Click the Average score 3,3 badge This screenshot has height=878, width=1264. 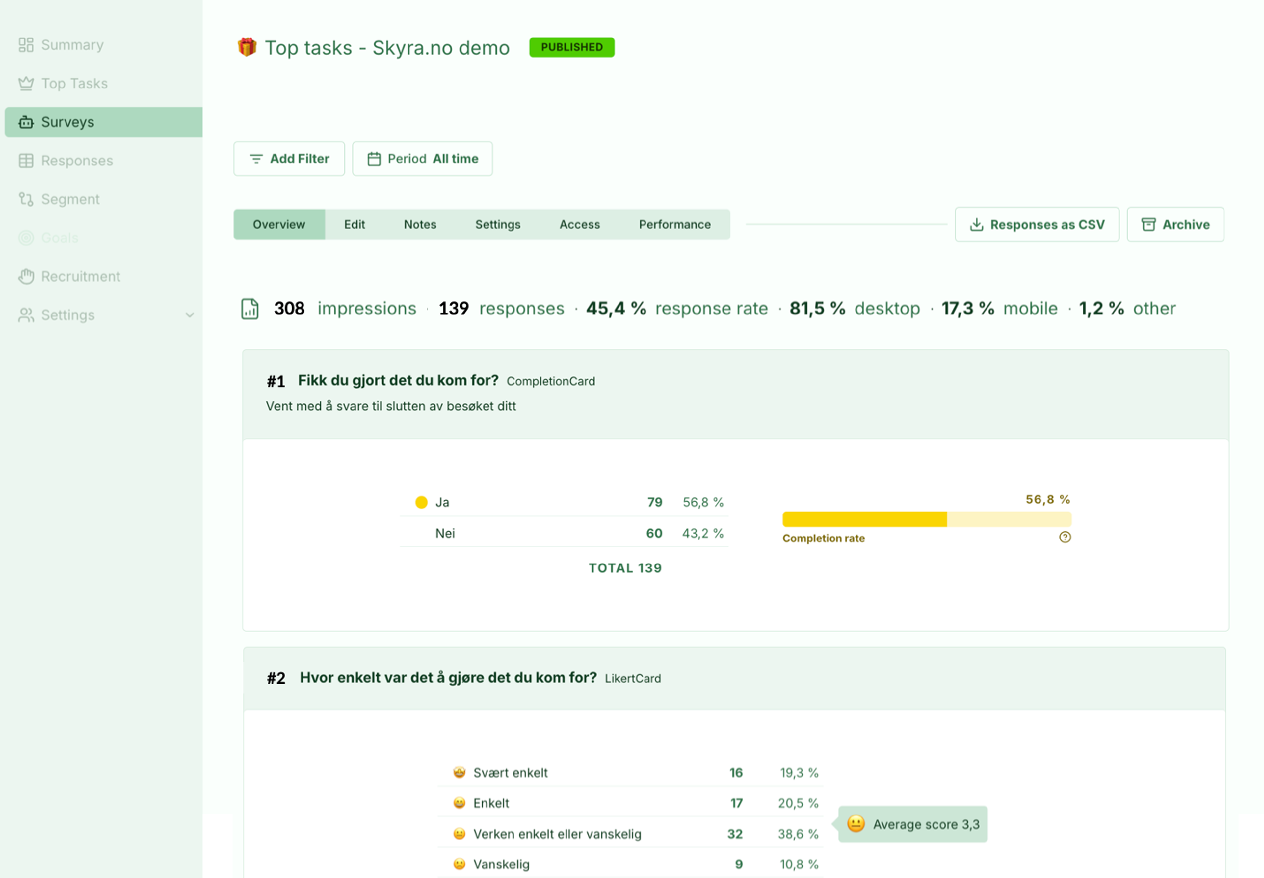(x=913, y=824)
